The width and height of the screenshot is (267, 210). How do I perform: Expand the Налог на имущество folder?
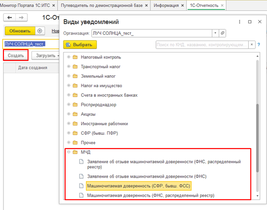(68, 85)
